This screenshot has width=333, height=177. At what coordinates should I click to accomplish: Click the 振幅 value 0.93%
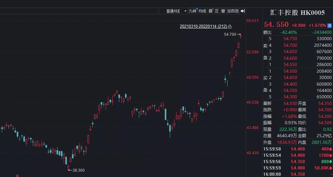point(291,123)
